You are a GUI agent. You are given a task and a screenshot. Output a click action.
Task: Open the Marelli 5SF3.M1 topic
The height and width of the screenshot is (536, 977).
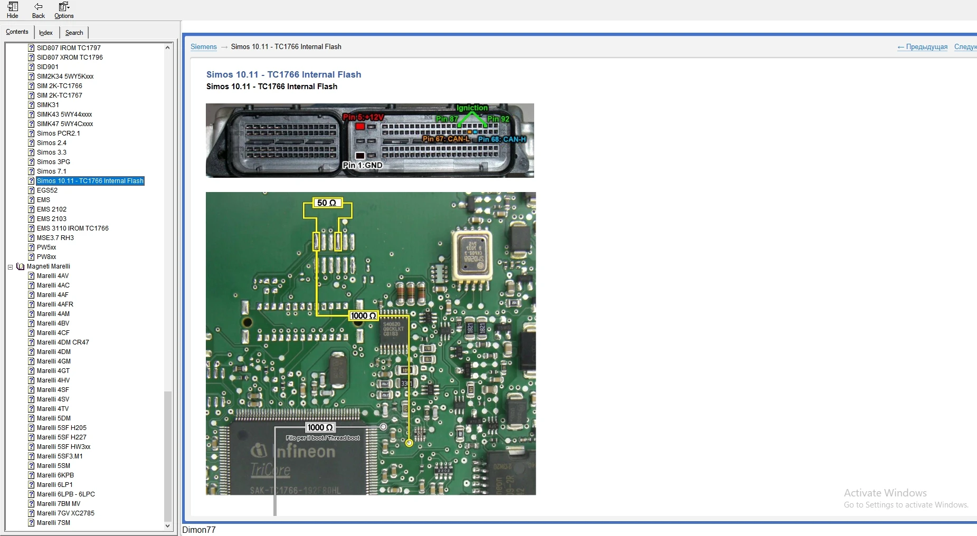click(60, 456)
